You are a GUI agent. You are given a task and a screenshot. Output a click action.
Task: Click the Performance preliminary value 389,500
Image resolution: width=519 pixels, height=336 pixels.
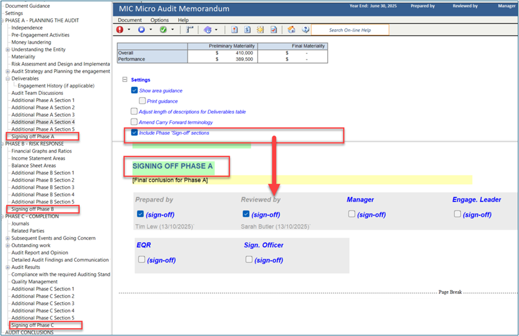244,59
